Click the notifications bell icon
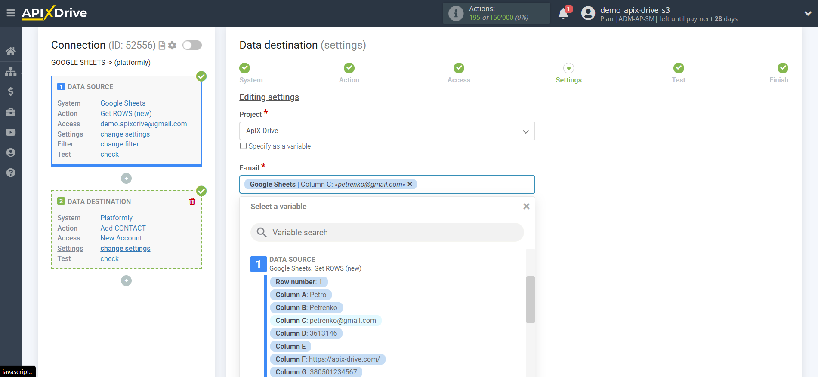Image resolution: width=818 pixels, height=377 pixels. pyautogui.click(x=563, y=13)
